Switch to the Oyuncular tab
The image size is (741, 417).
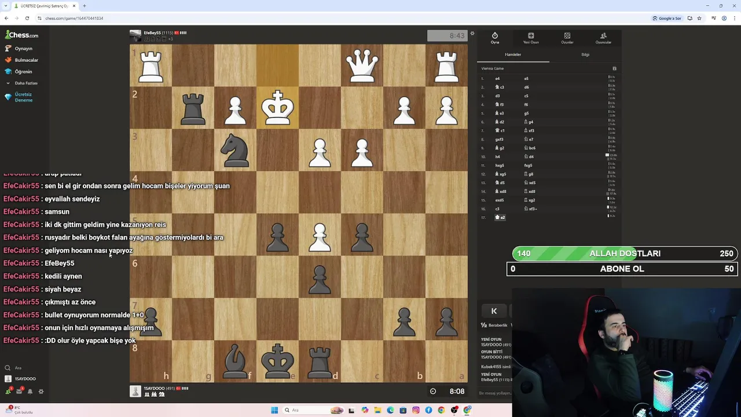603,38
